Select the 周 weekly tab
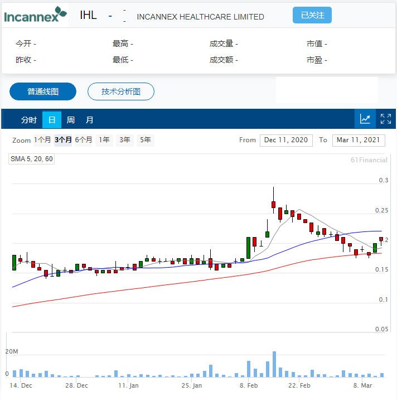Viewport: 397px width, 401px height. tap(71, 120)
